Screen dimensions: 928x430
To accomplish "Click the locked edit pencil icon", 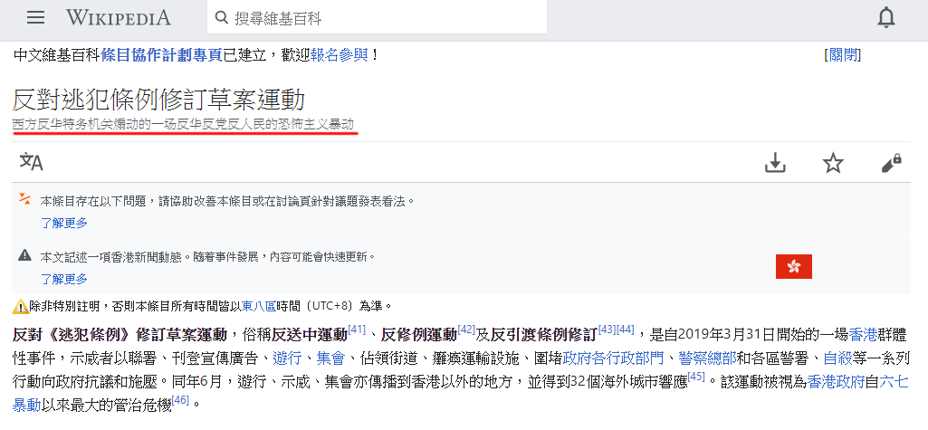I will [x=891, y=163].
